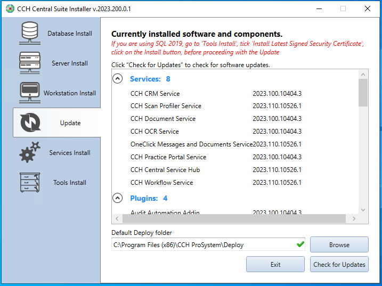This screenshot has height=286, width=382.
Task: Click the CCH app icon in title bar
Action: (x=10, y=9)
